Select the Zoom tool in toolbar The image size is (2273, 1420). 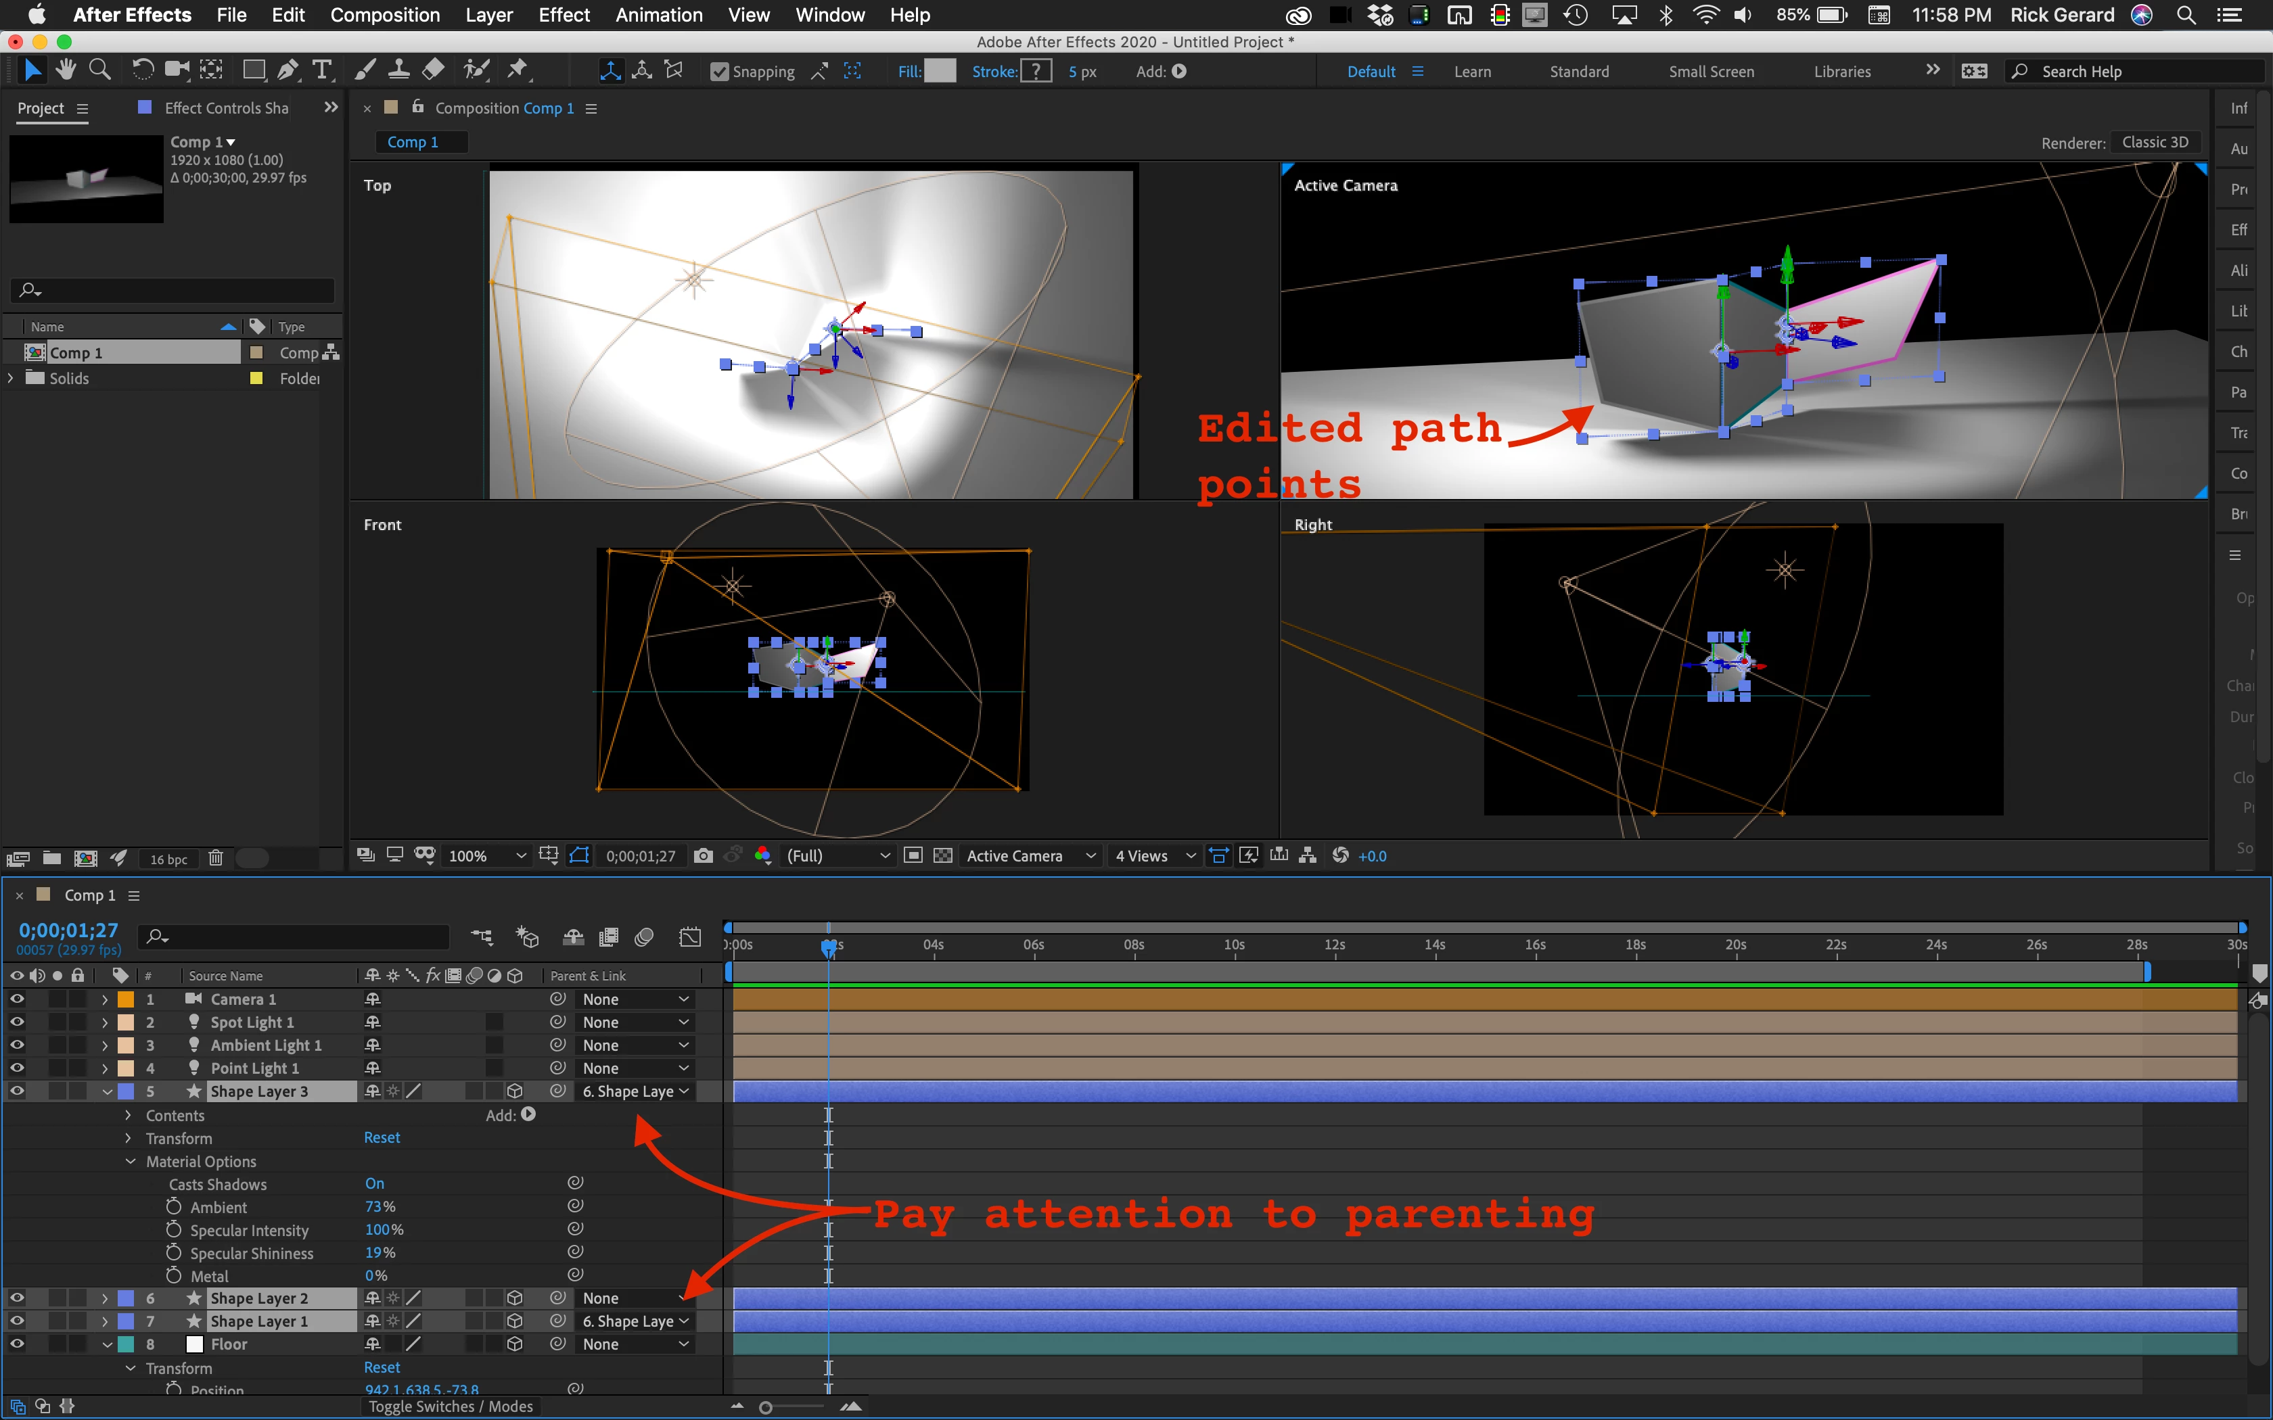pos(99,70)
